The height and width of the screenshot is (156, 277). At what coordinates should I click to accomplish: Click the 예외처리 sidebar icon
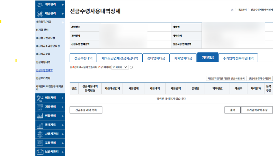coord(40,98)
